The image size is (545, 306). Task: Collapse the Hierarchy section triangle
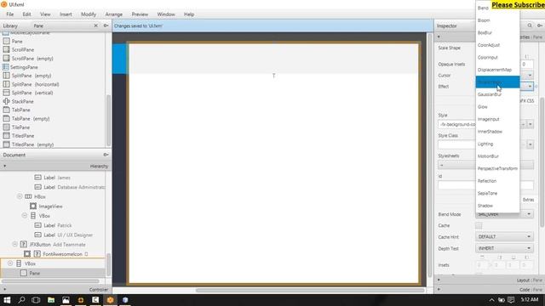(4, 167)
